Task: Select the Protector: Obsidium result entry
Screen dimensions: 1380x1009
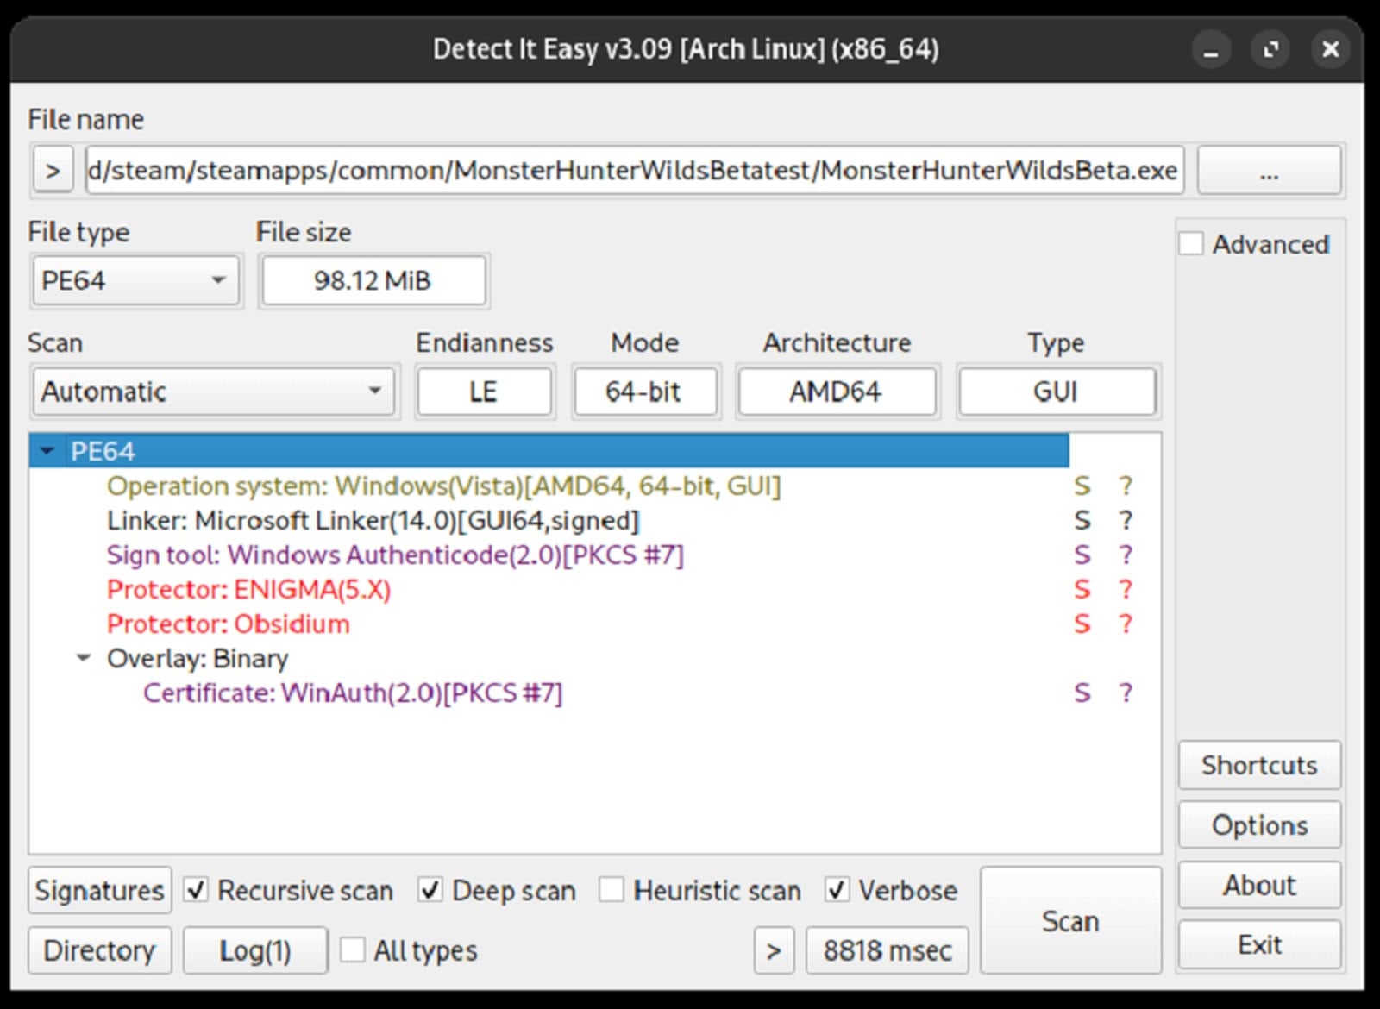Action: [x=229, y=624]
